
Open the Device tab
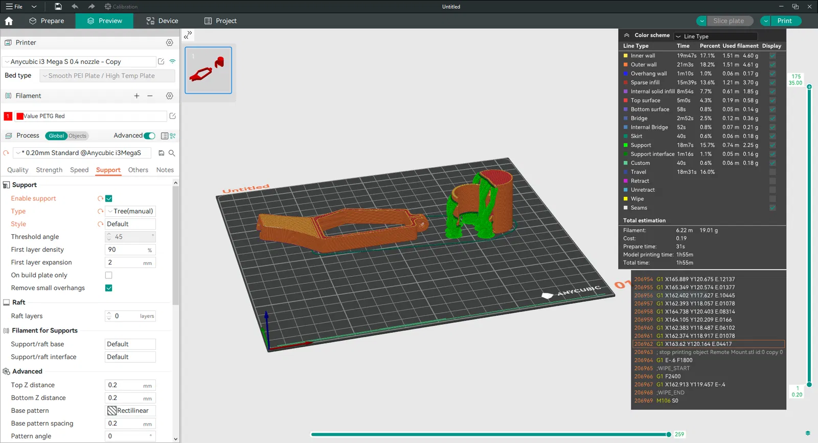(162, 21)
